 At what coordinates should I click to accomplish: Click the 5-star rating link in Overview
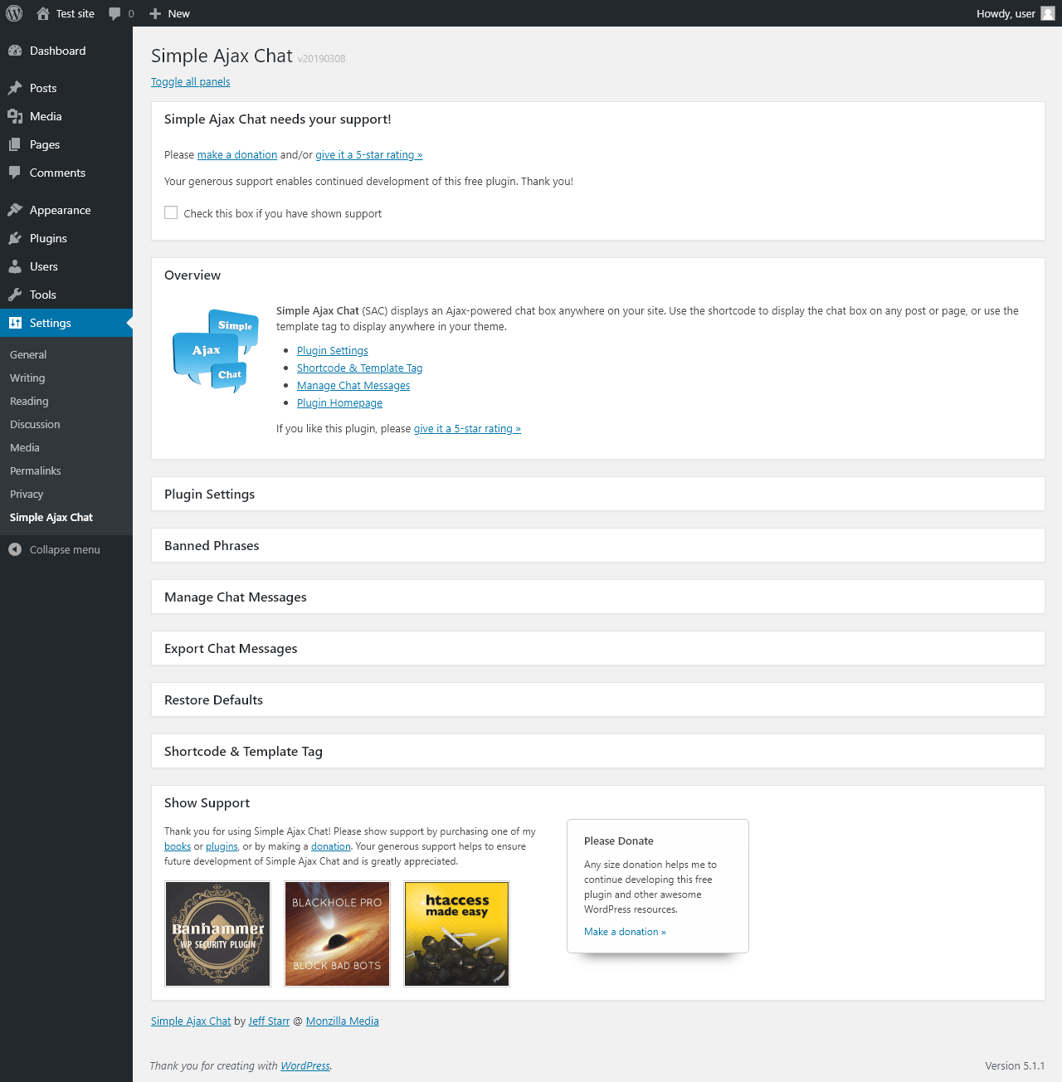(467, 428)
